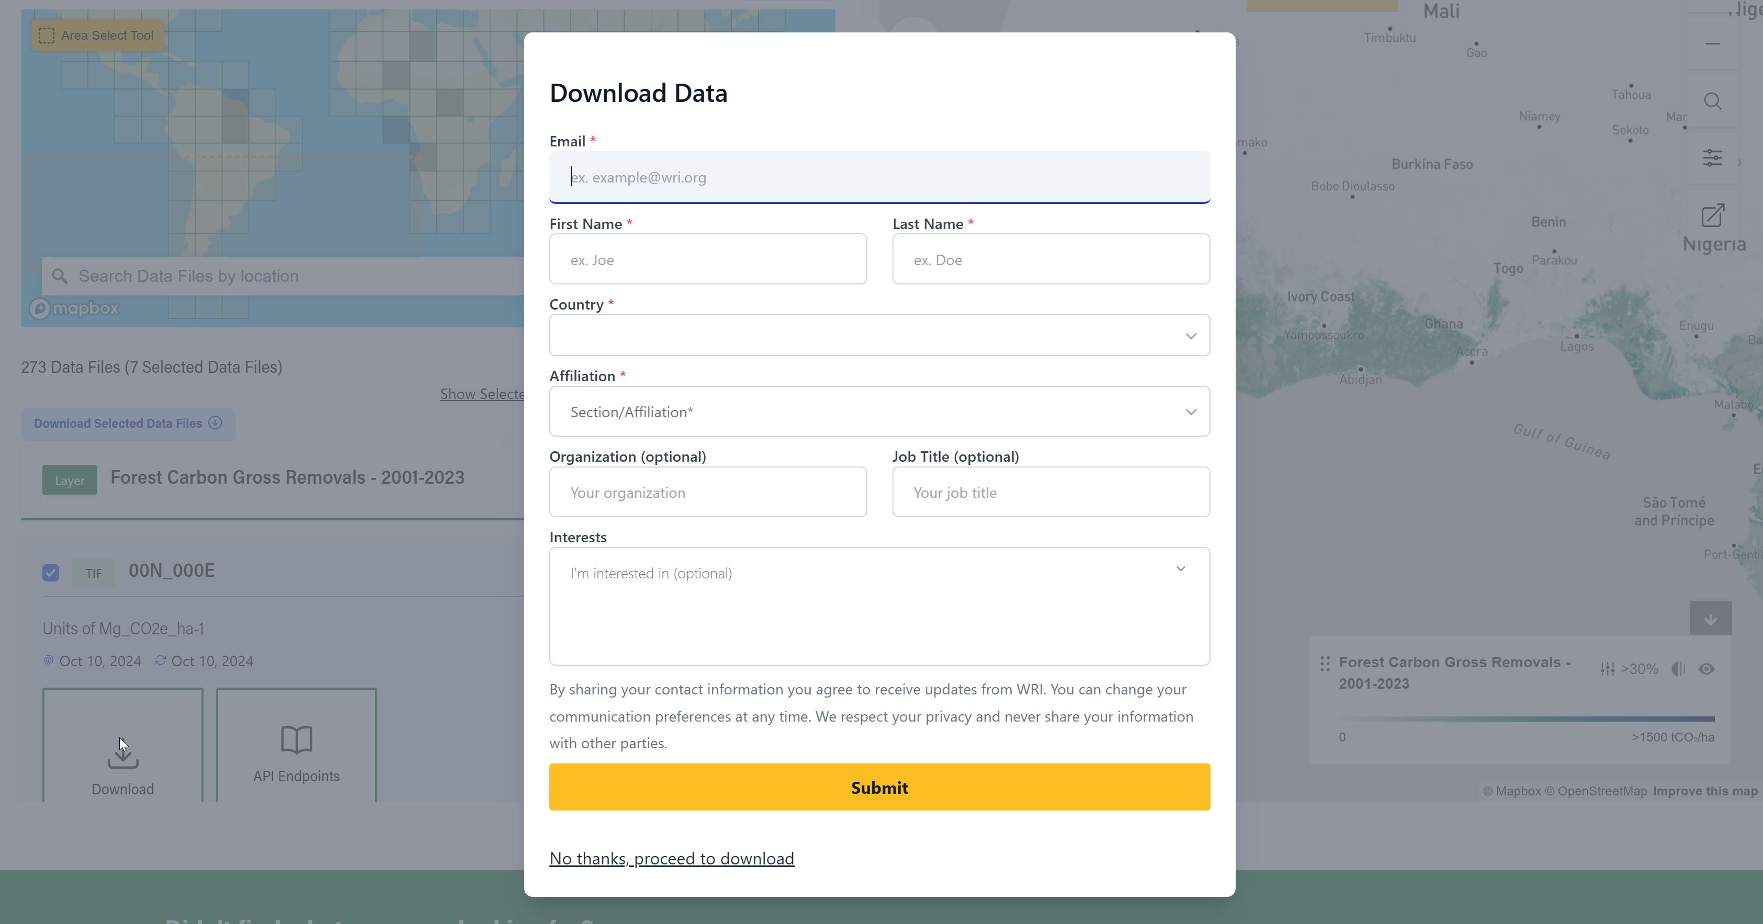The height and width of the screenshot is (924, 1763).
Task: Activate the Area Select Tool
Action: click(x=97, y=36)
